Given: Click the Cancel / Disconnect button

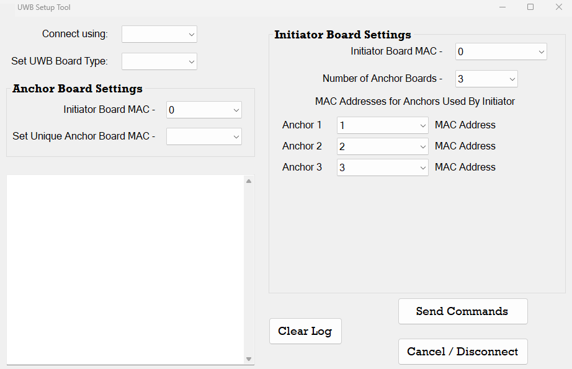Looking at the screenshot, I should 462,352.
